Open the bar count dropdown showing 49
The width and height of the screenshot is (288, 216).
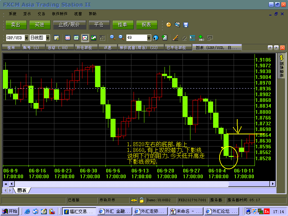tap(149, 37)
